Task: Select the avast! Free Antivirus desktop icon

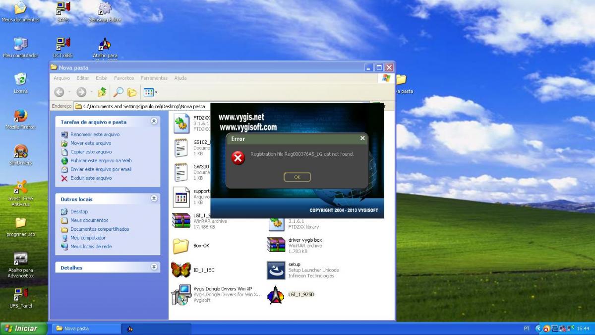Action: tap(20, 187)
